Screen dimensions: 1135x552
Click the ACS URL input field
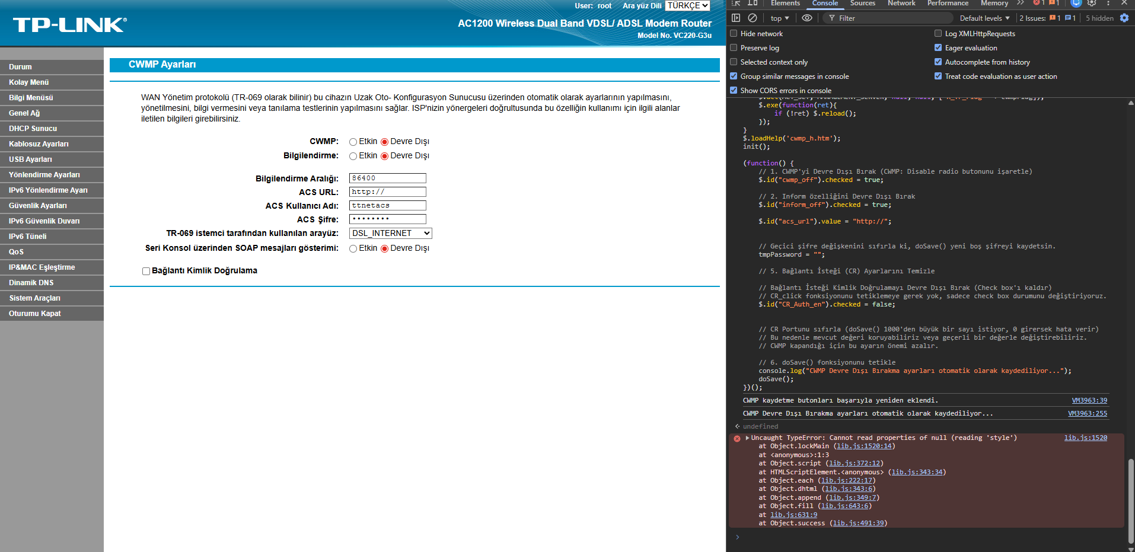(388, 192)
